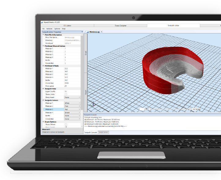Toggle the Show Offsets checkbox
The image size is (221, 180).
coord(66,124)
